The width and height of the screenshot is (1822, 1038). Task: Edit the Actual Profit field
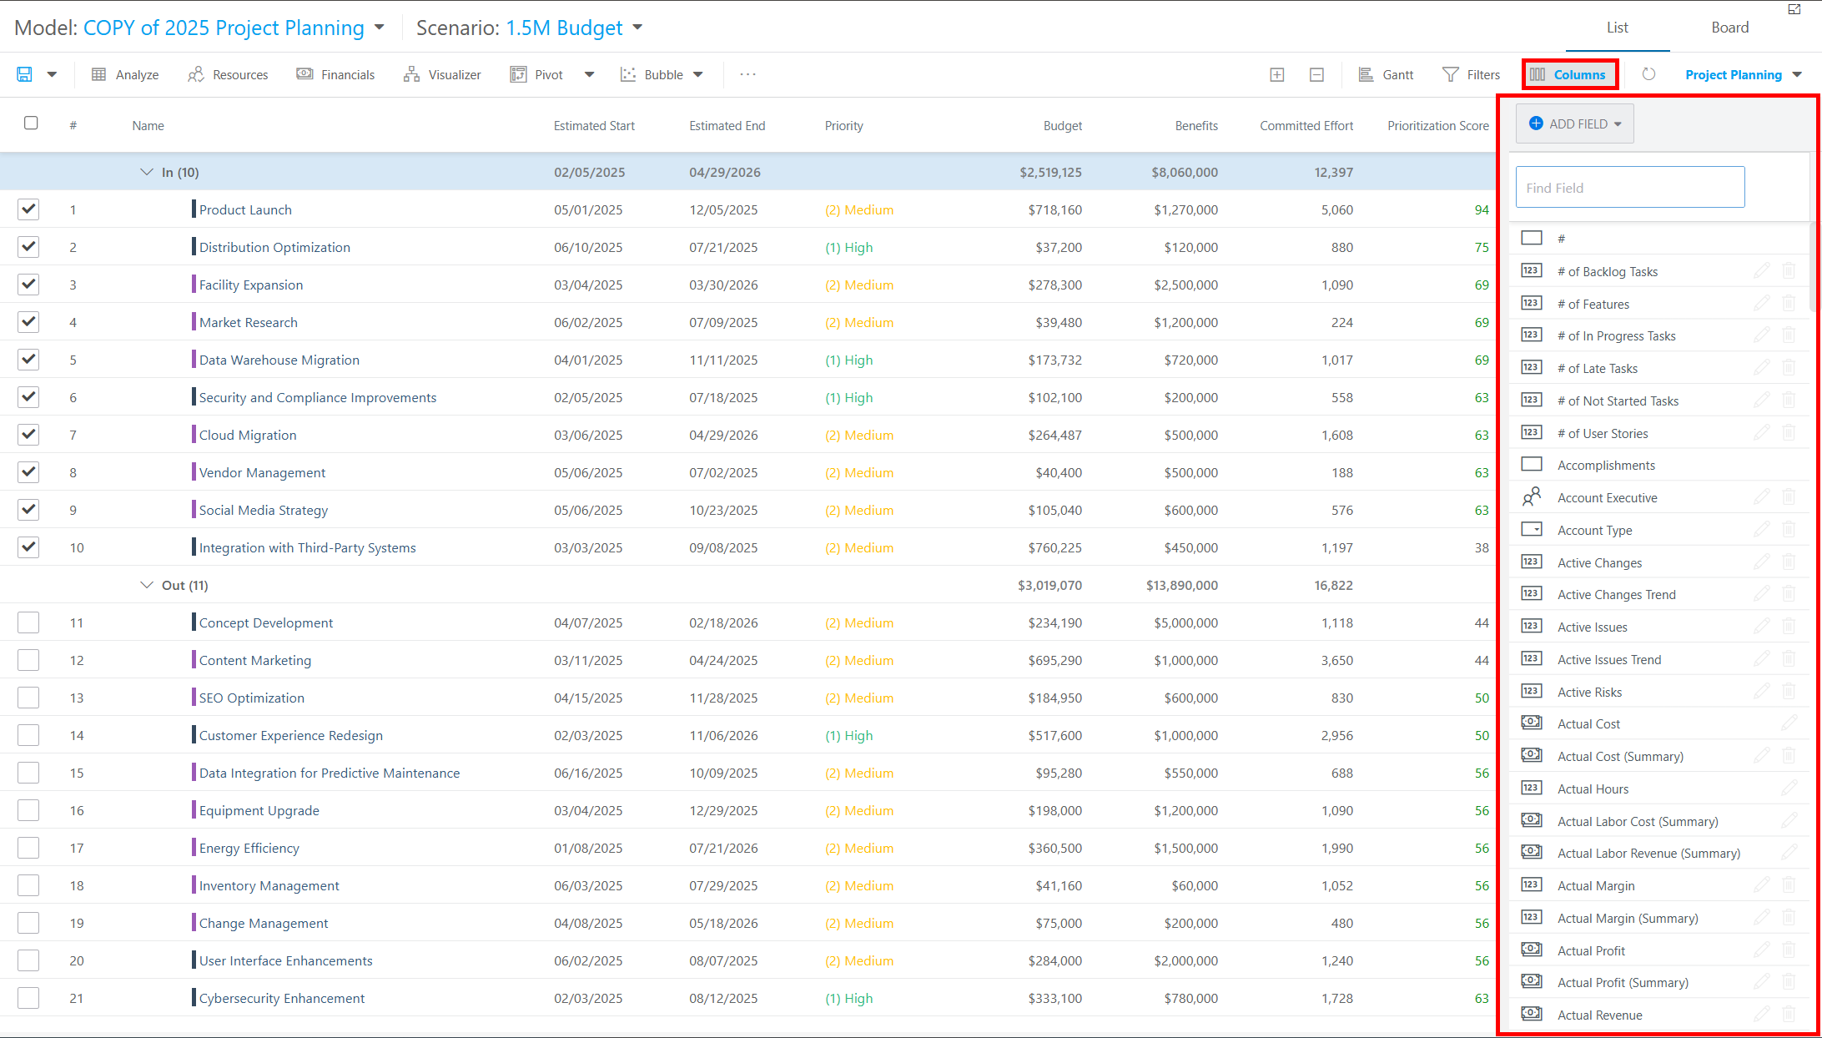coord(1761,950)
